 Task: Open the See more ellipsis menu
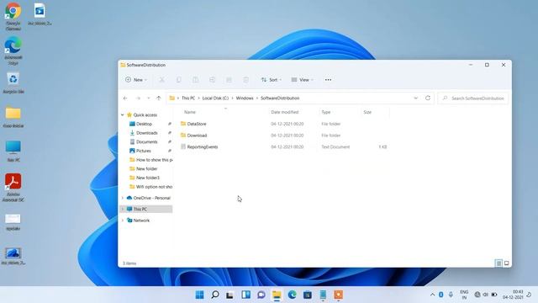pyautogui.click(x=328, y=80)
